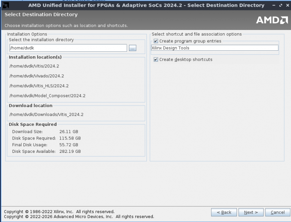This screenshot has height=222, width=291.
Task: Click the Disk Space Required section heading
Action: (33, 124)
